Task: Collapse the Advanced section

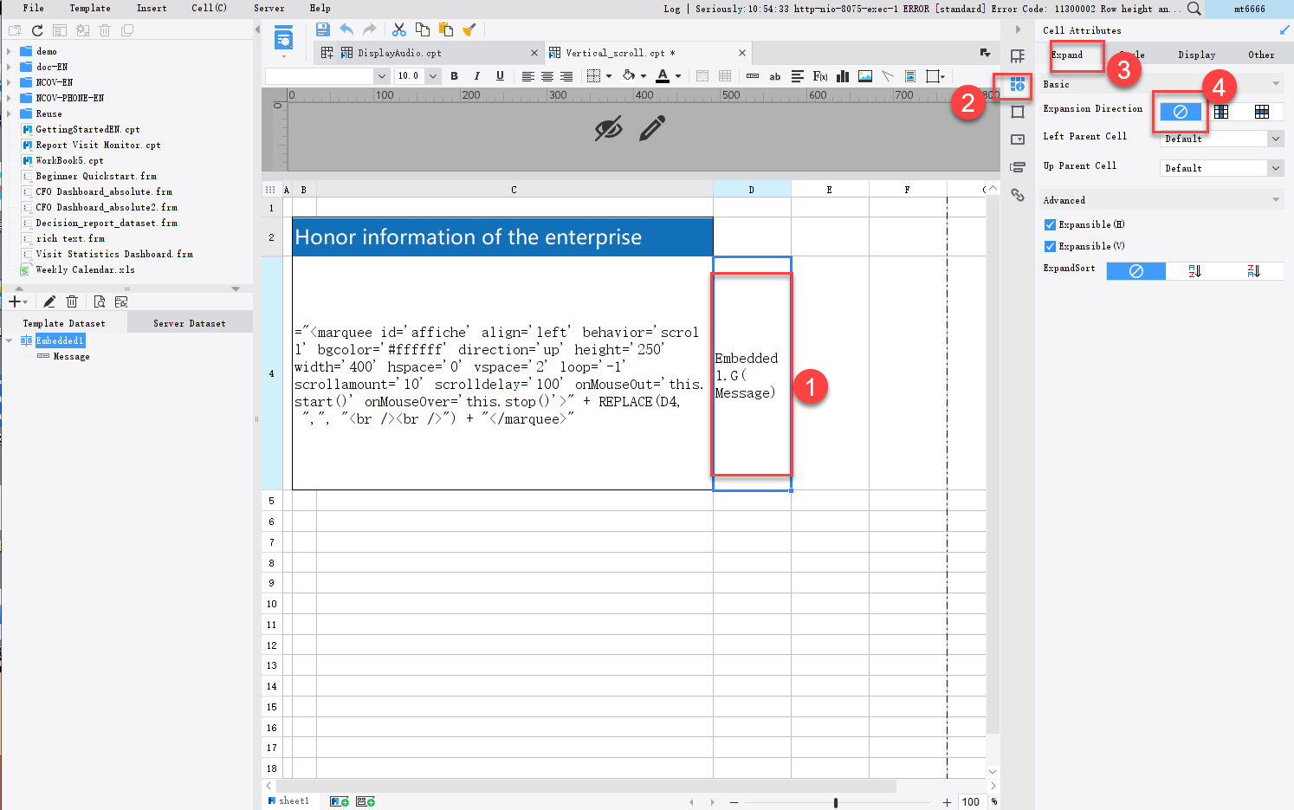Action: [x=1275, y=199]
